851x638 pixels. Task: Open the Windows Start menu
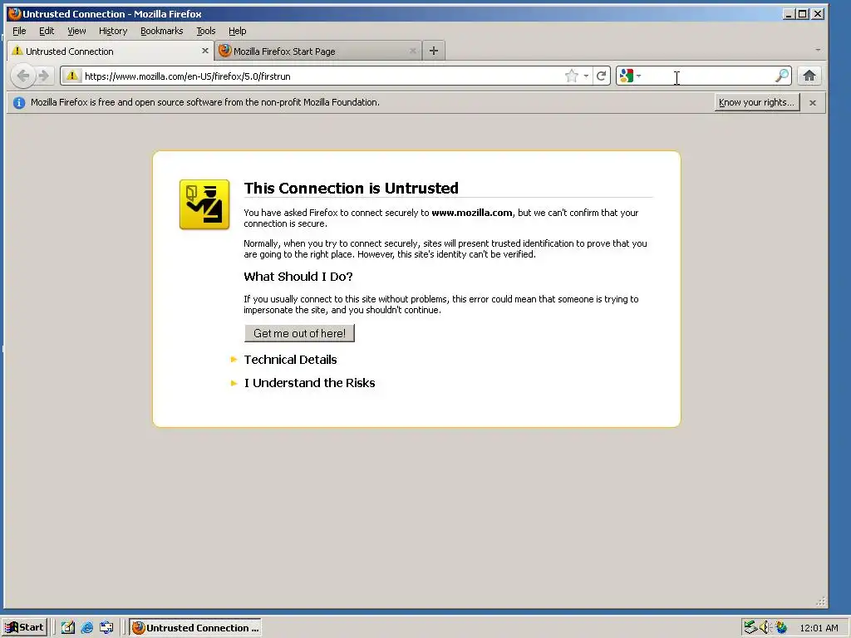pyautogui.click(x=25, y=628)
